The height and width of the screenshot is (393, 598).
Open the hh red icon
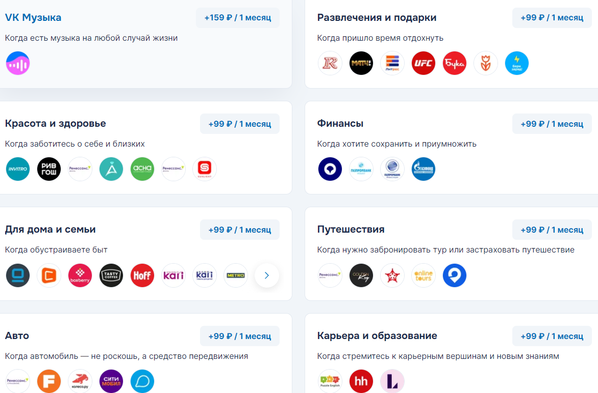[x=361, y=381]
